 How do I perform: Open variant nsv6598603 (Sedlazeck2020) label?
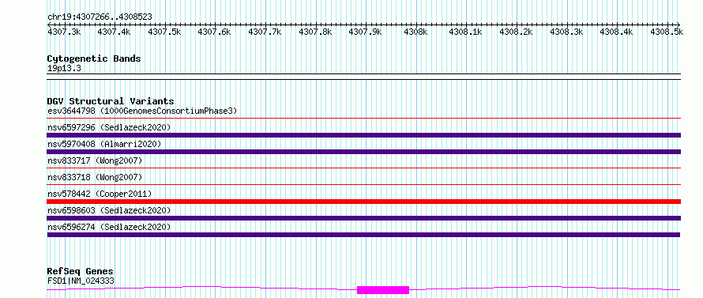coord(109,210)
